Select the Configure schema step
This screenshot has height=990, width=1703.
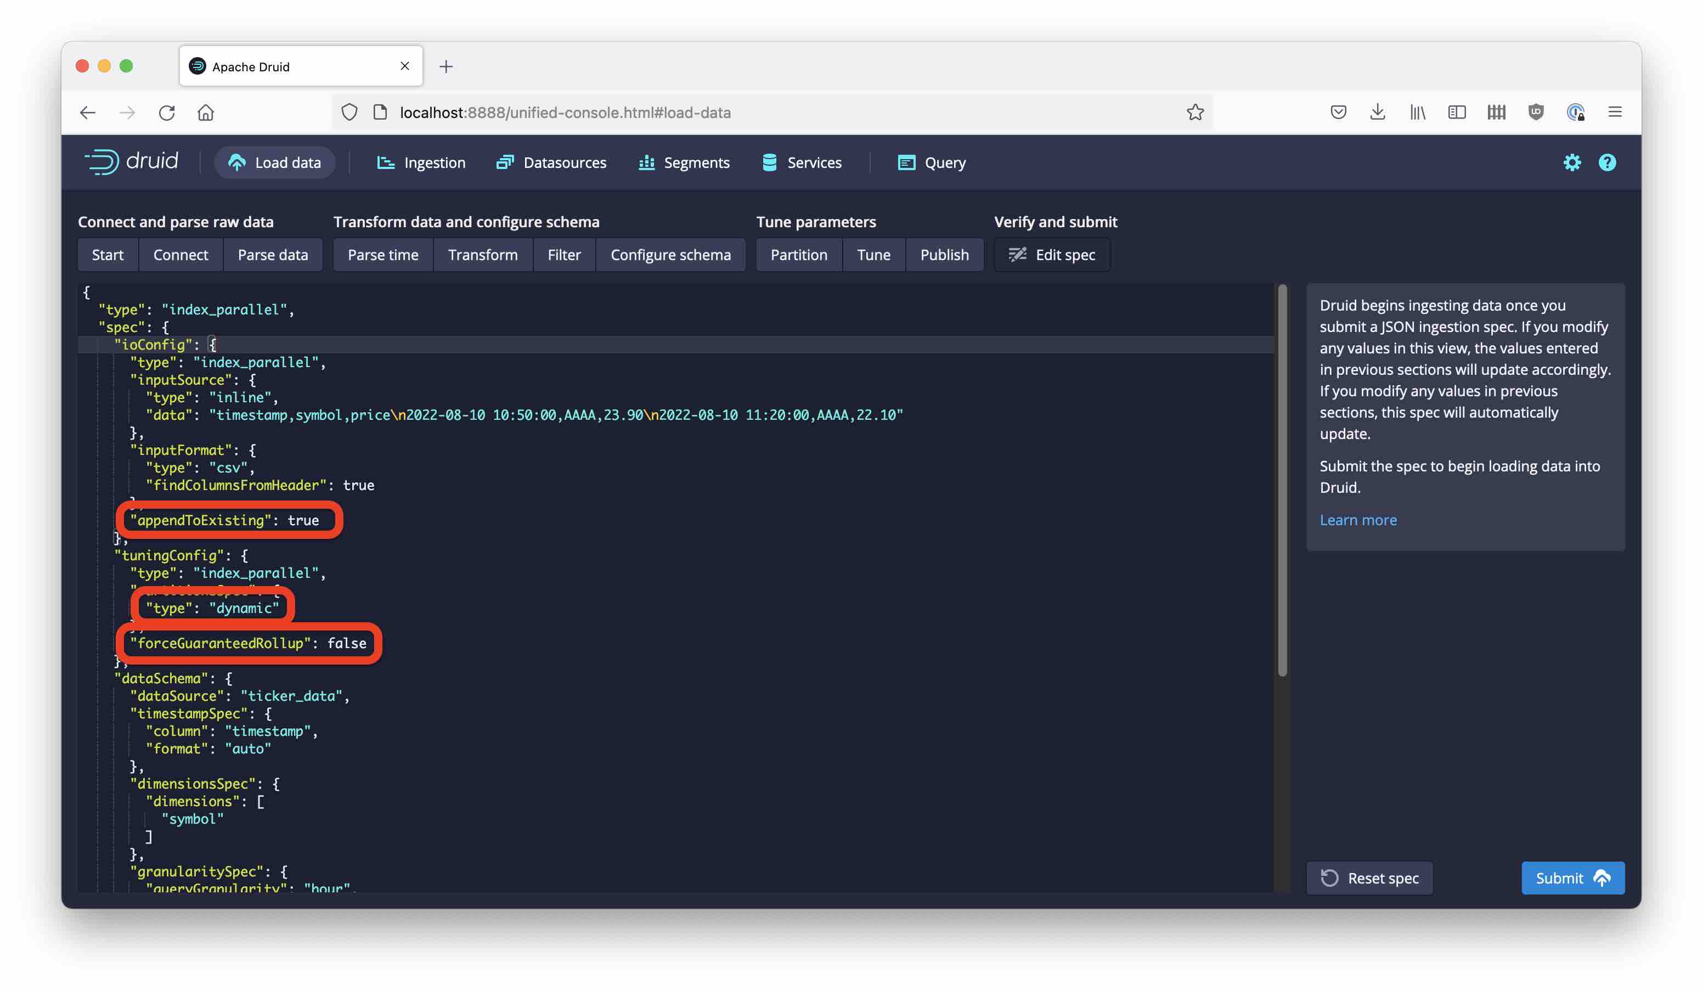pyautogui.click(x=670, y=255)
